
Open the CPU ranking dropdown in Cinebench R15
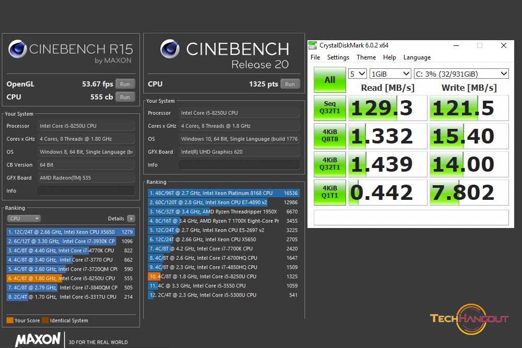[x=23, y=219]
